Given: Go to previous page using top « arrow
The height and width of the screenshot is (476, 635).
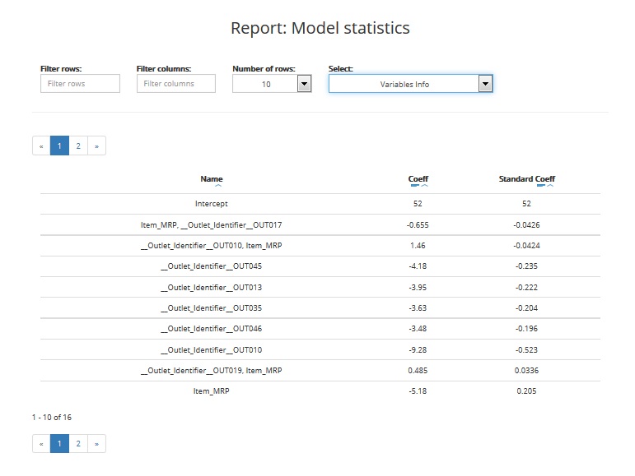Looking at the screenshot, I should (41, 146).
